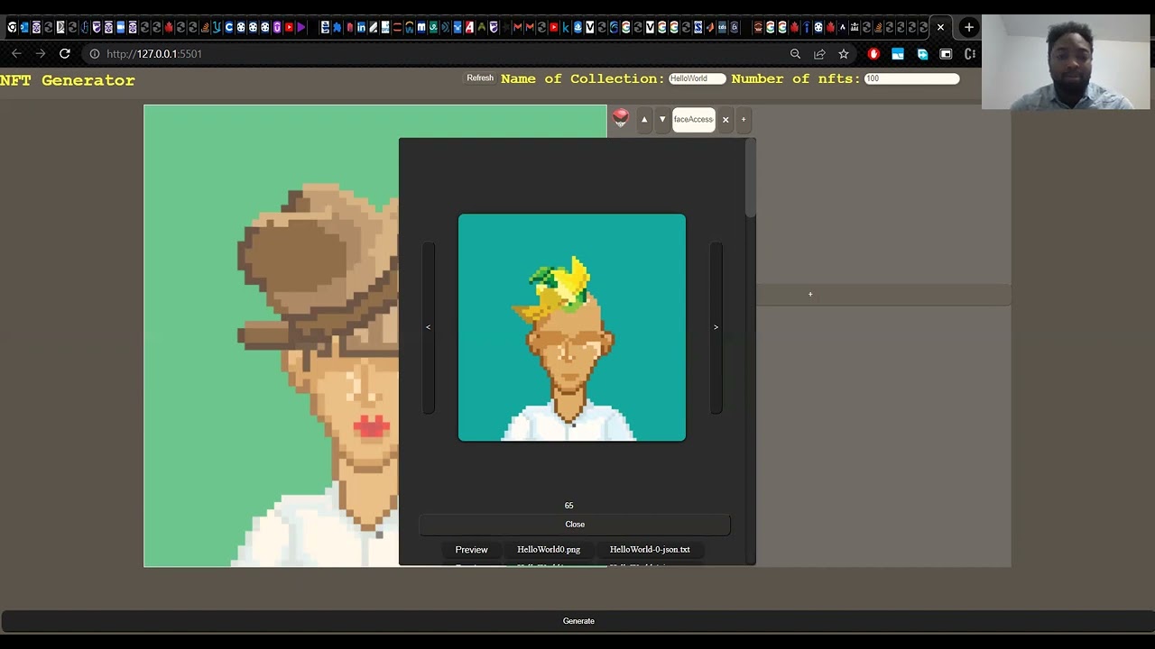
Task: Click the pixel avatar preview image
Action: point(572,327)
